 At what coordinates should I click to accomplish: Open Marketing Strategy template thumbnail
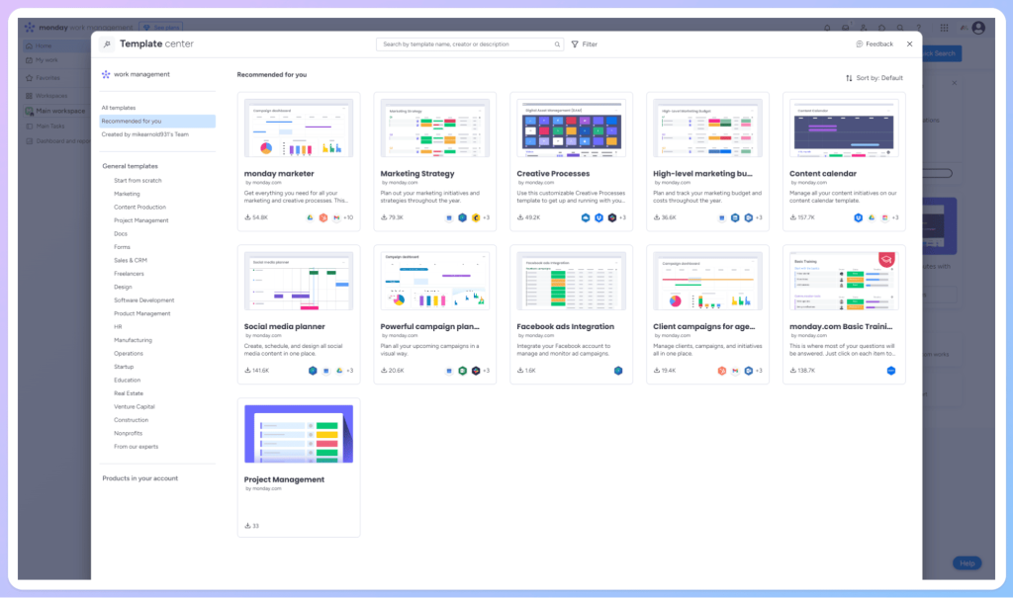[435, 128]
